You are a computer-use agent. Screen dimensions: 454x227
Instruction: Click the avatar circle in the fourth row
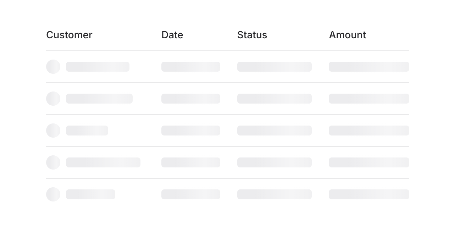tap(53, 162)
